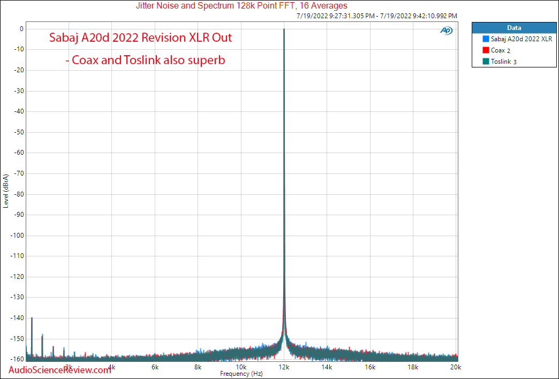The image size is (559, 379).
Task: Click the '6k' frequency tick label
Action: (x=155, y=367)
